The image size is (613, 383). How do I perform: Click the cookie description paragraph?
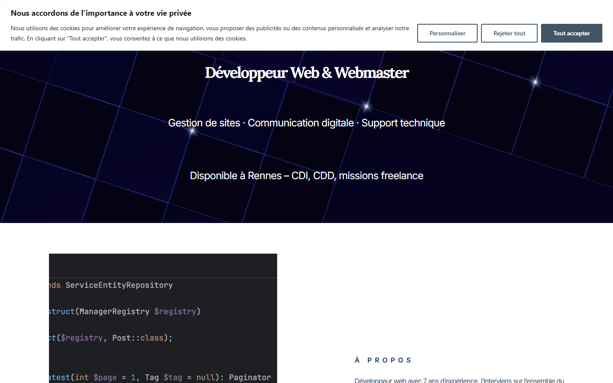pos(210,33)
